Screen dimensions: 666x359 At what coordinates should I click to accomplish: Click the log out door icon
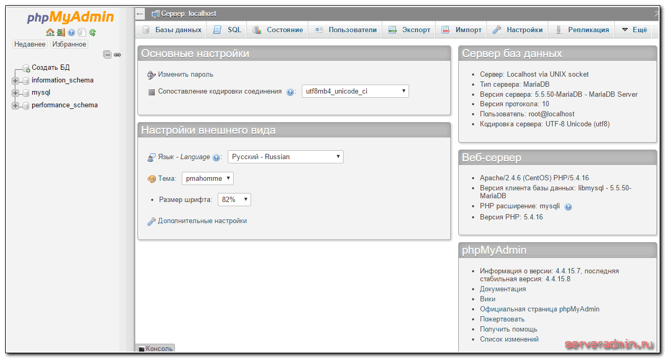[x=61, y=32]
